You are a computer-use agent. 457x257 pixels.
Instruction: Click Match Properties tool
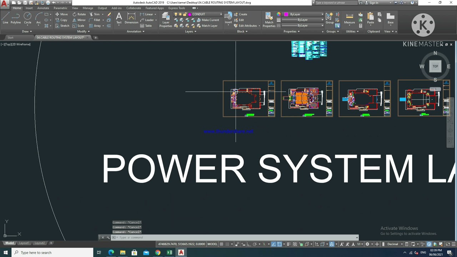tap(269, 20)
